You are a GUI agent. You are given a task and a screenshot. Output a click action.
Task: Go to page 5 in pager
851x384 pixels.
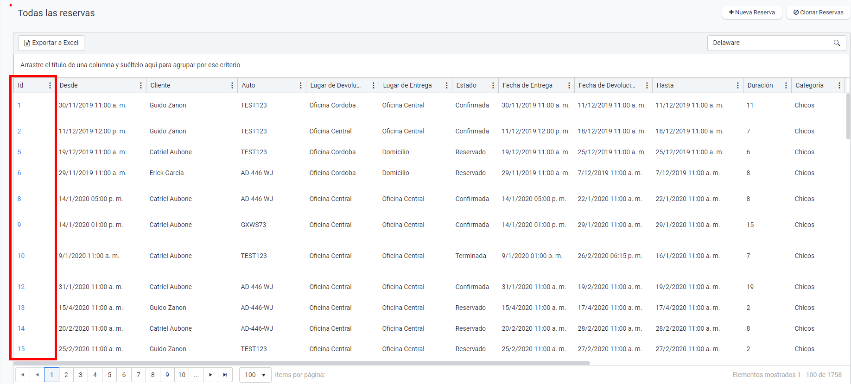point(109,375)
